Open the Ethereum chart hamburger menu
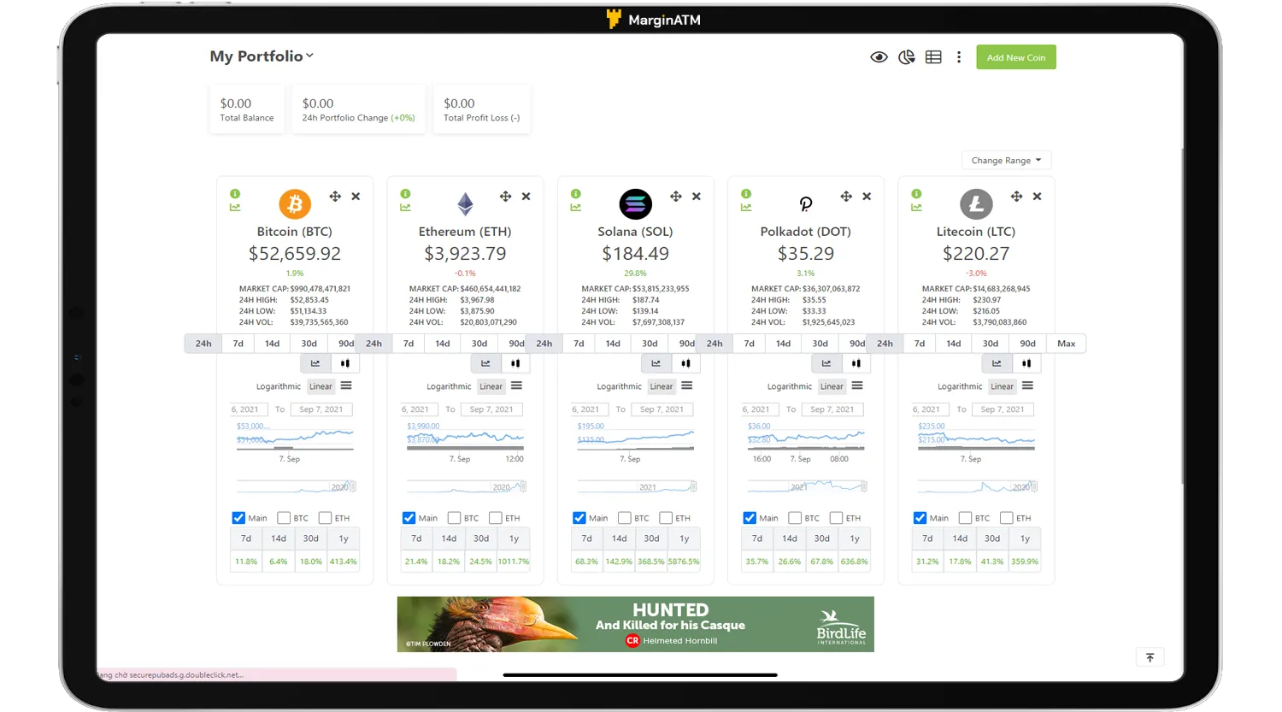 point(516,386)
